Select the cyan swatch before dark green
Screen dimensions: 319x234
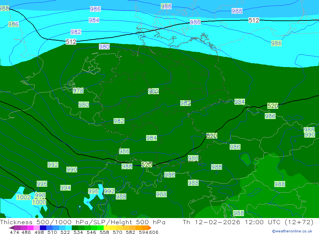pyautogui.click(x=69, y=228)
